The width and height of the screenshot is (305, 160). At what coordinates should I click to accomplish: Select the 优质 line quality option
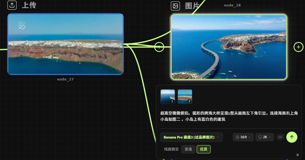(x=203, y=149)
